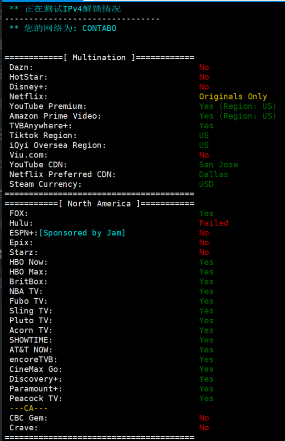Click the Crave No result
Screen dimensions: 285x441
(x=204, y=428)
